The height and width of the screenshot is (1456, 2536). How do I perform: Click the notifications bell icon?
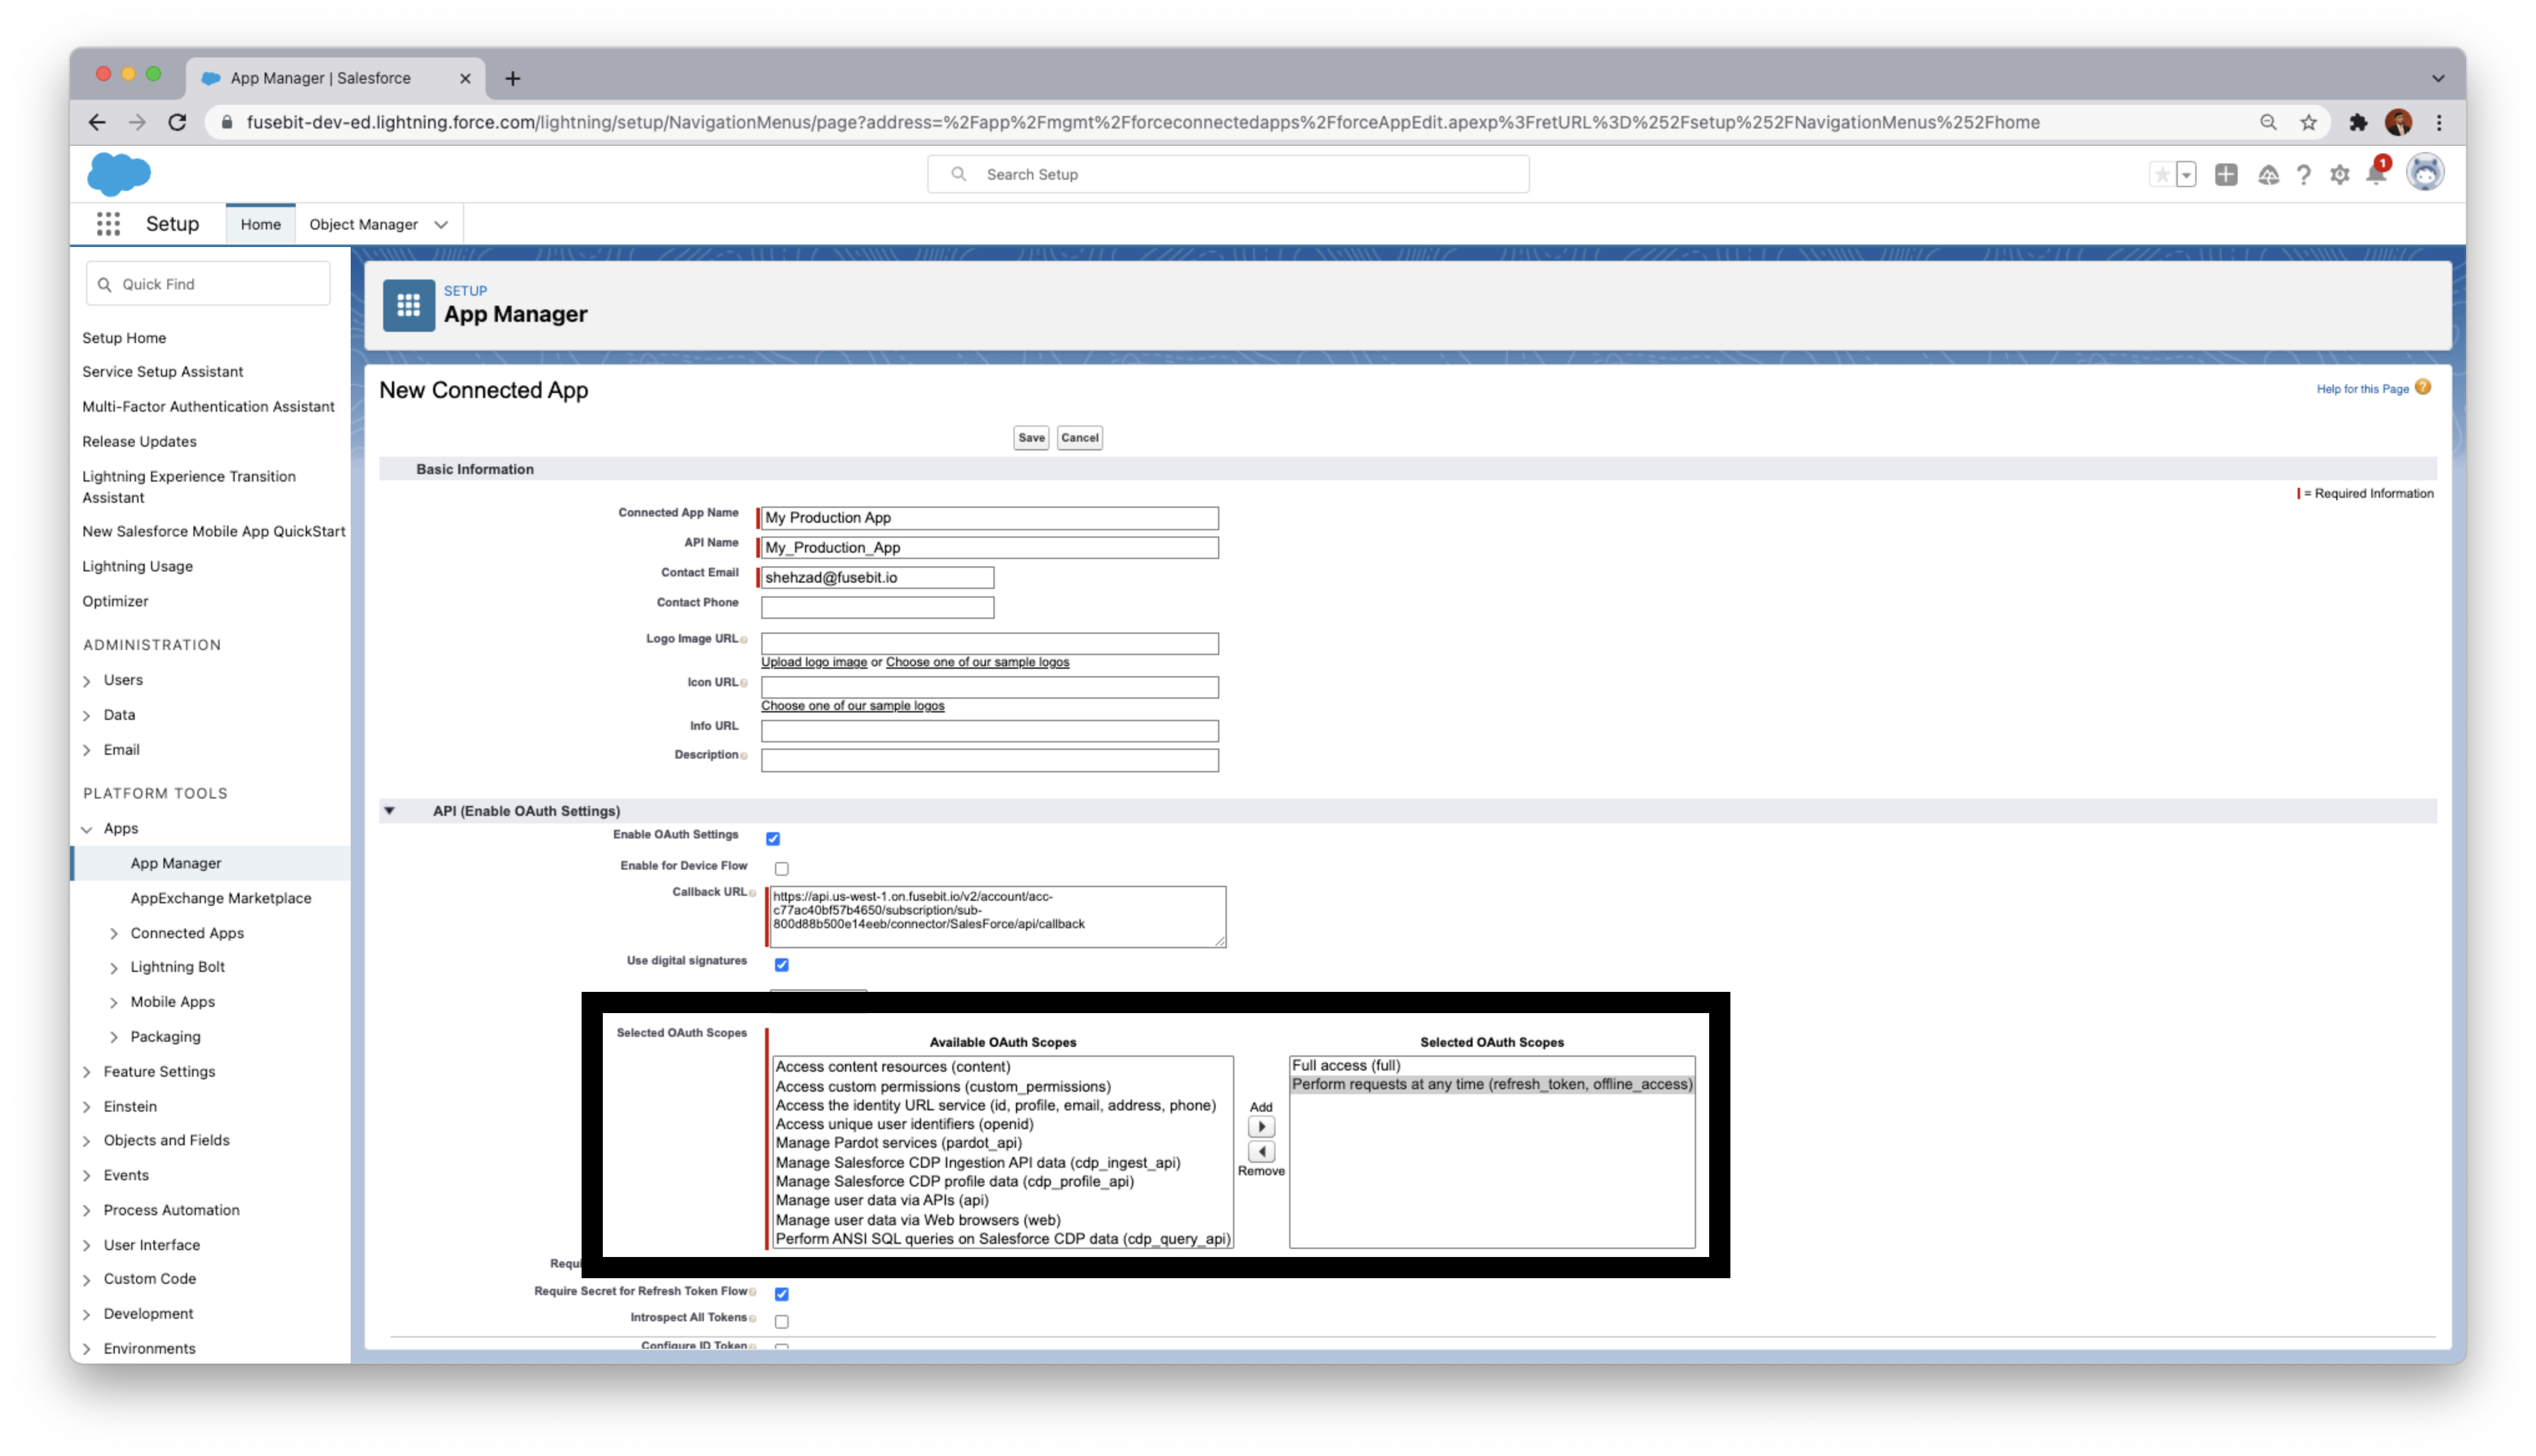(x=2376, y=175)
